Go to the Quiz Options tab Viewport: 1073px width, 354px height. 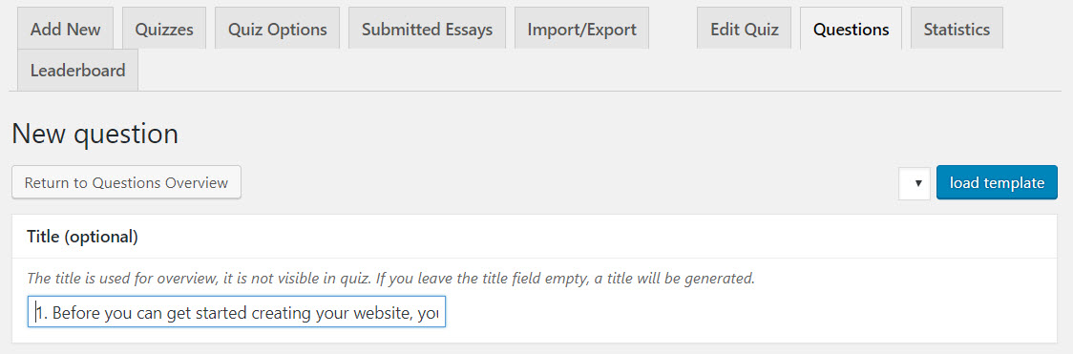(x=277, y=29)
